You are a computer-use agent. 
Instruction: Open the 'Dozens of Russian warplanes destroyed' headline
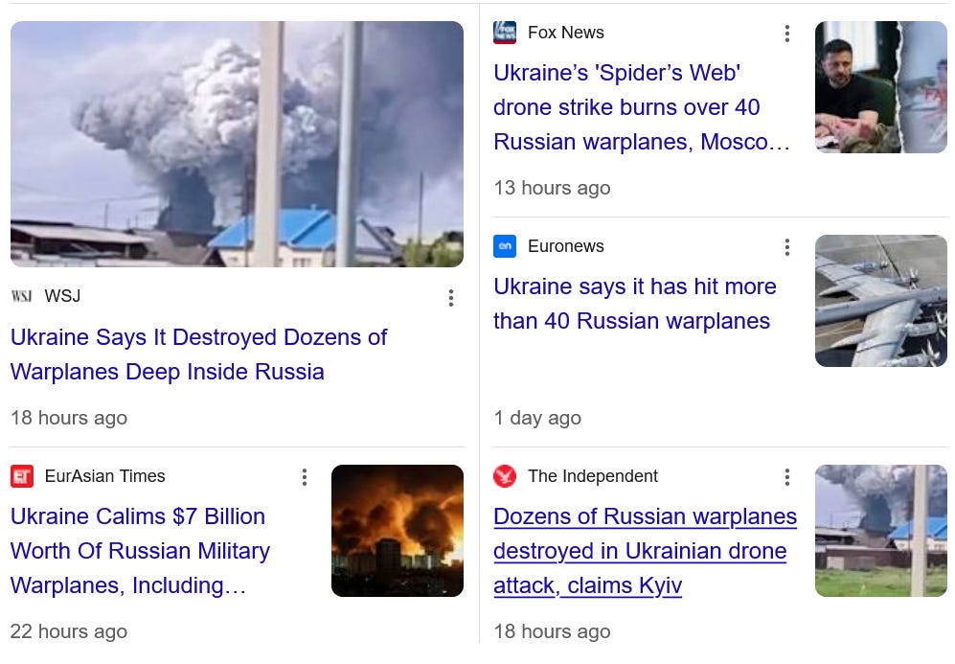click(645, 551)
